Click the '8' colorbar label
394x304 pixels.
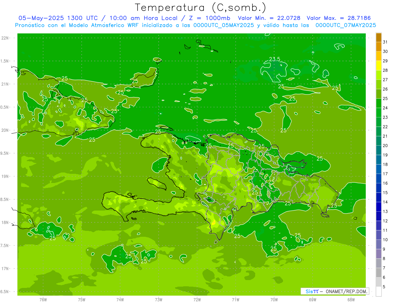pyautogui.click(x=384, y=259)
